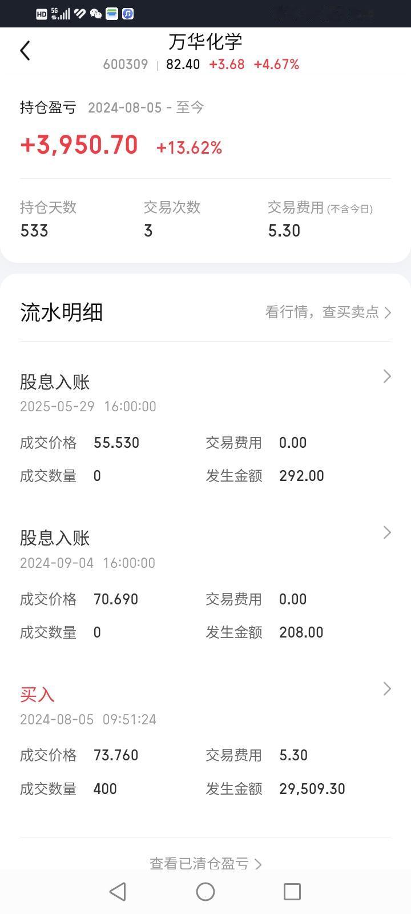Image resolution: width=411 pixels, height=914 pixels.
Task: Tap the Android back navigation triangle
Action: pyautogui.click(x=118, y=892)
